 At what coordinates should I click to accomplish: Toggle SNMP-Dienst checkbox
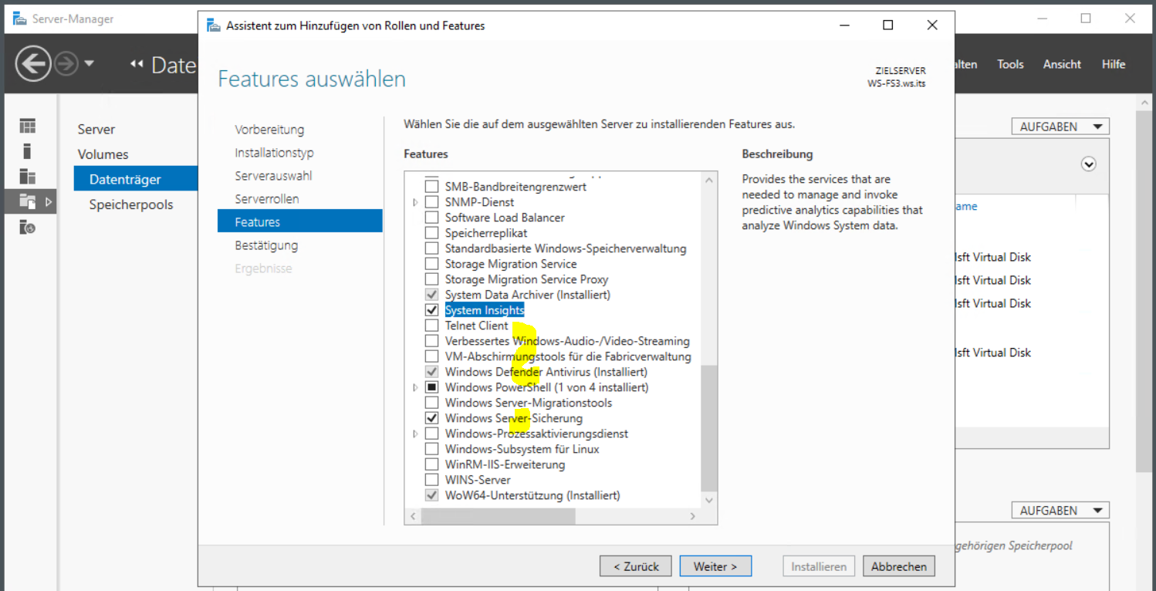(x=431, y=202)
